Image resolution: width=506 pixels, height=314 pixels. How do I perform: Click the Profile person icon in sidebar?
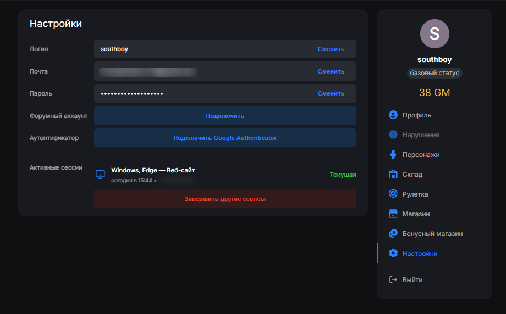click(393, 115)
